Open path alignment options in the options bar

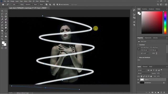tap(50, 4)
